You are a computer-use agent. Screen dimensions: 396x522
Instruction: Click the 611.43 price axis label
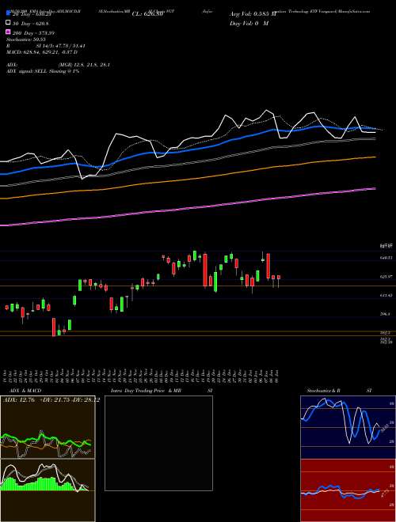click(386, 295)
